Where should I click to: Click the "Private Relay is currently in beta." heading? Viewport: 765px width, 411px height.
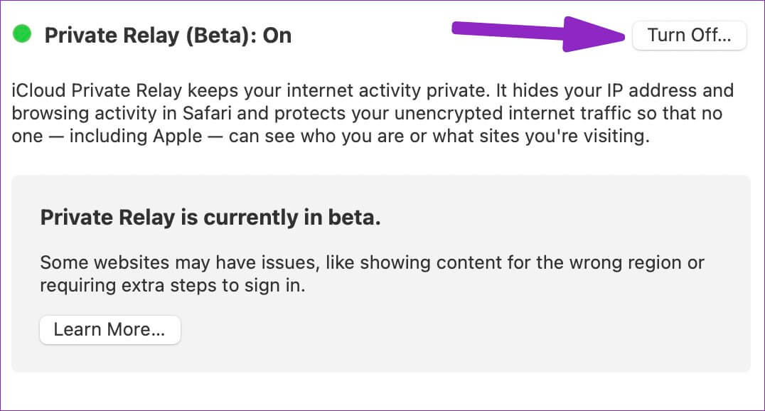tap(210, 217)
